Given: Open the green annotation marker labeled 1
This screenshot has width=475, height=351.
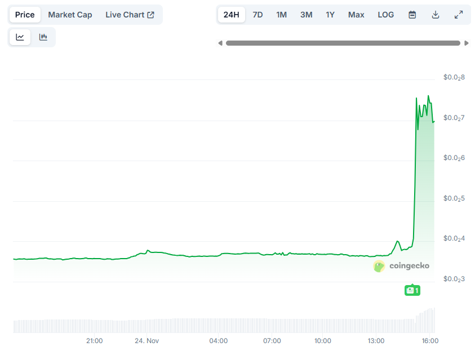Looking at the screenshot, I should click(x=412, y=290).
